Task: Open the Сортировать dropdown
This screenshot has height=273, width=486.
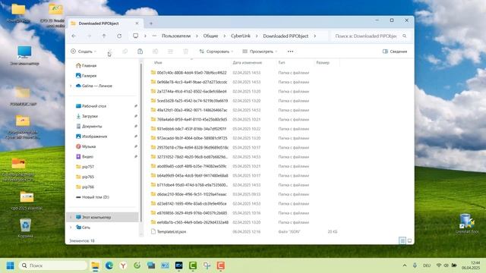Action: [216, 52]
